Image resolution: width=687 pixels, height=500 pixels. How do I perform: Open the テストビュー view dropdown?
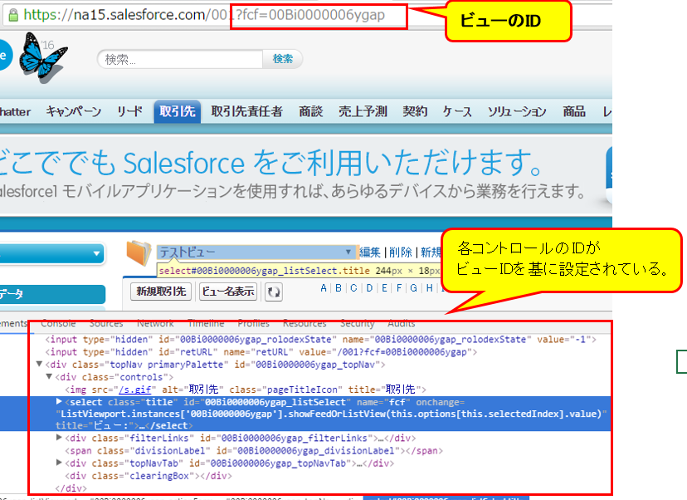pyautogui.click(x=256, y=252)
